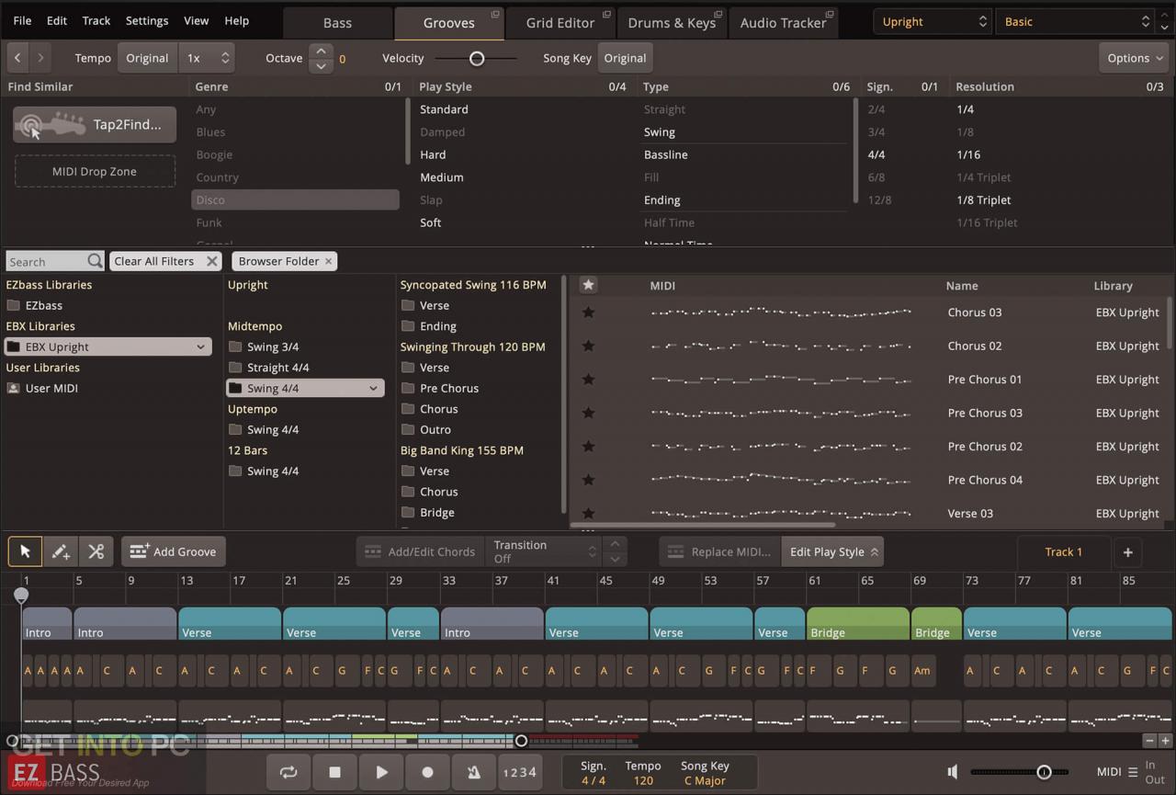
Task: Toggle the Tempo Original button
Action: click(x=147, y=58)
